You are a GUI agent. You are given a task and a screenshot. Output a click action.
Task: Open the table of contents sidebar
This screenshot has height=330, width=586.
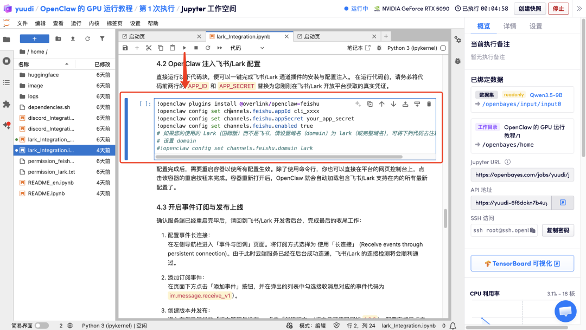7,82
